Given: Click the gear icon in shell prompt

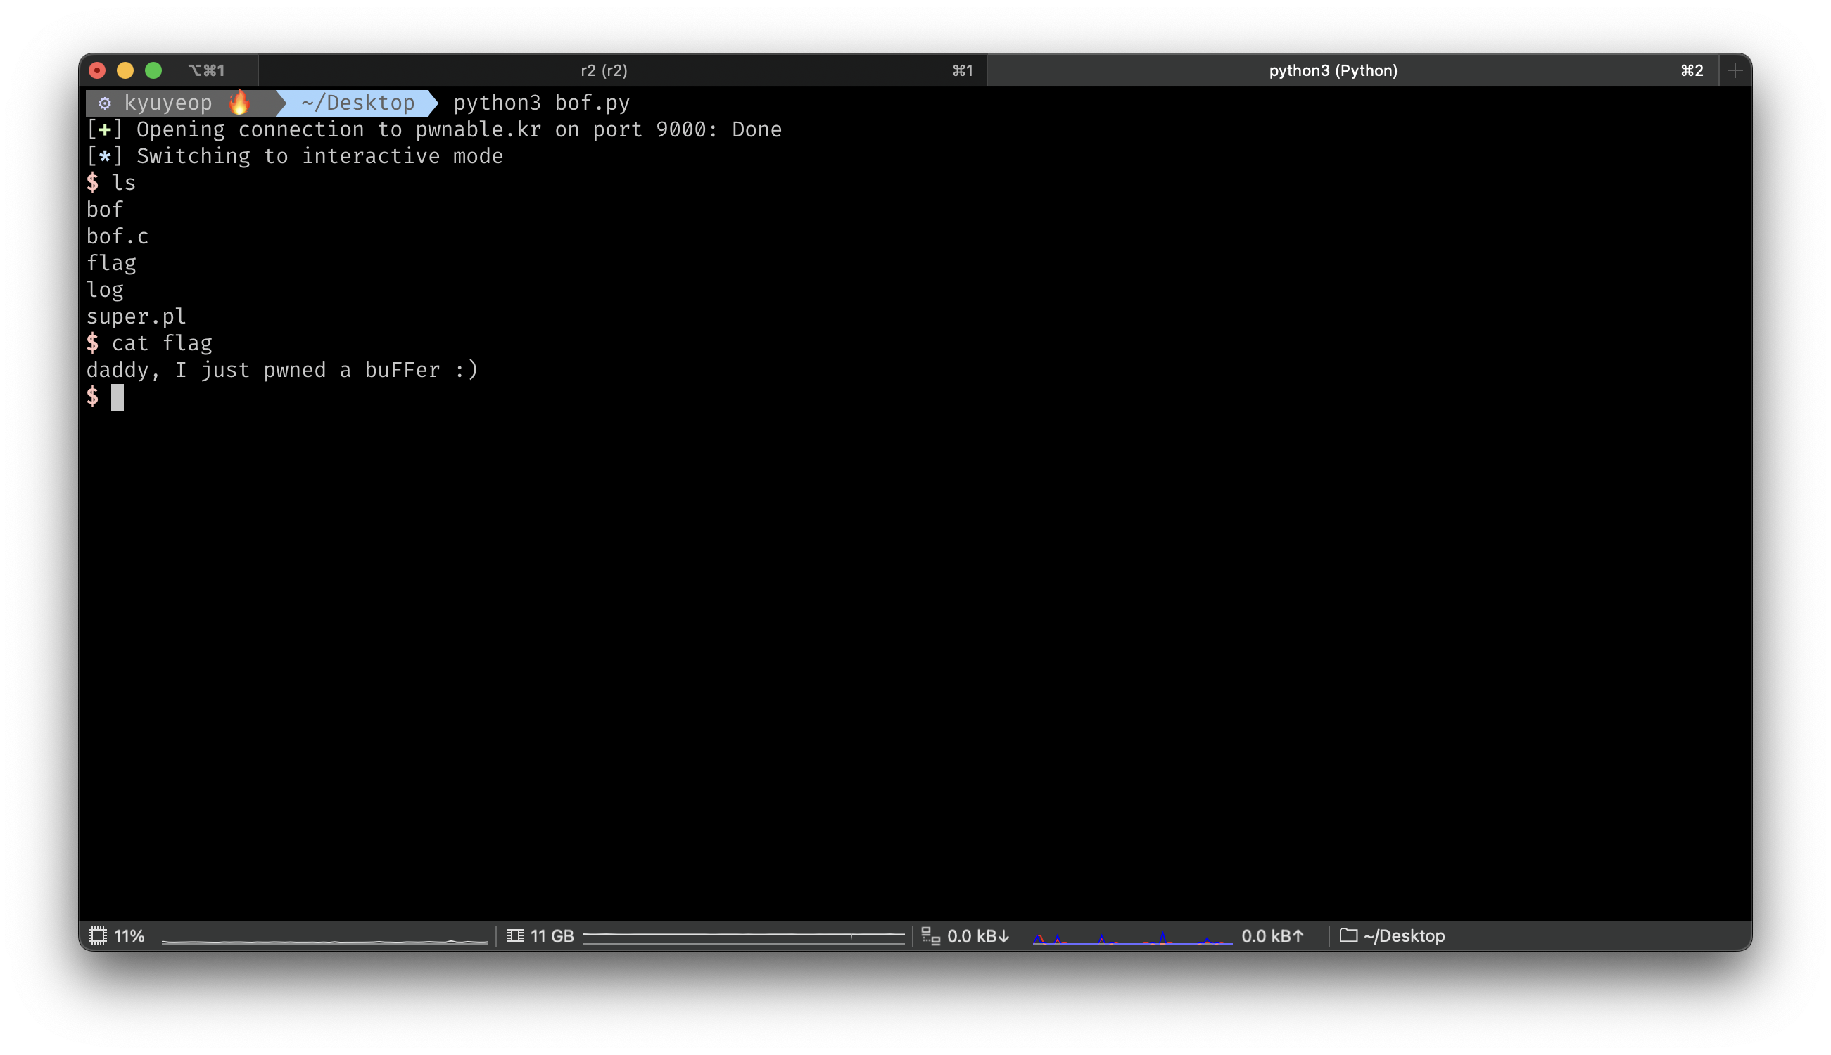Looking at the screenshot, I should (x=104, y=103).
